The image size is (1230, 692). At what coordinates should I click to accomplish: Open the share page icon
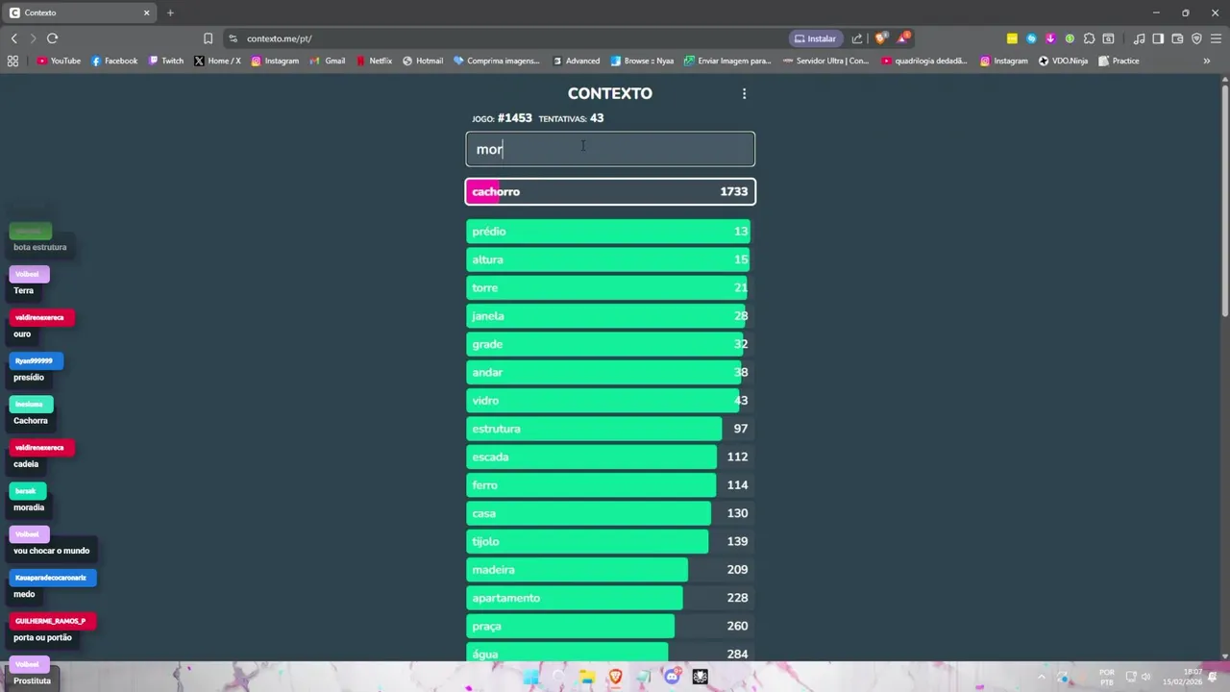(x=857, y=38)
